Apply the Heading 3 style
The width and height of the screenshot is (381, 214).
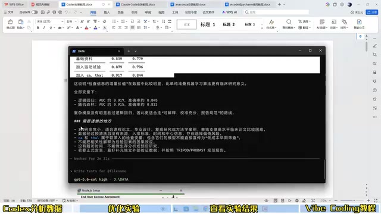click(250, 24)
